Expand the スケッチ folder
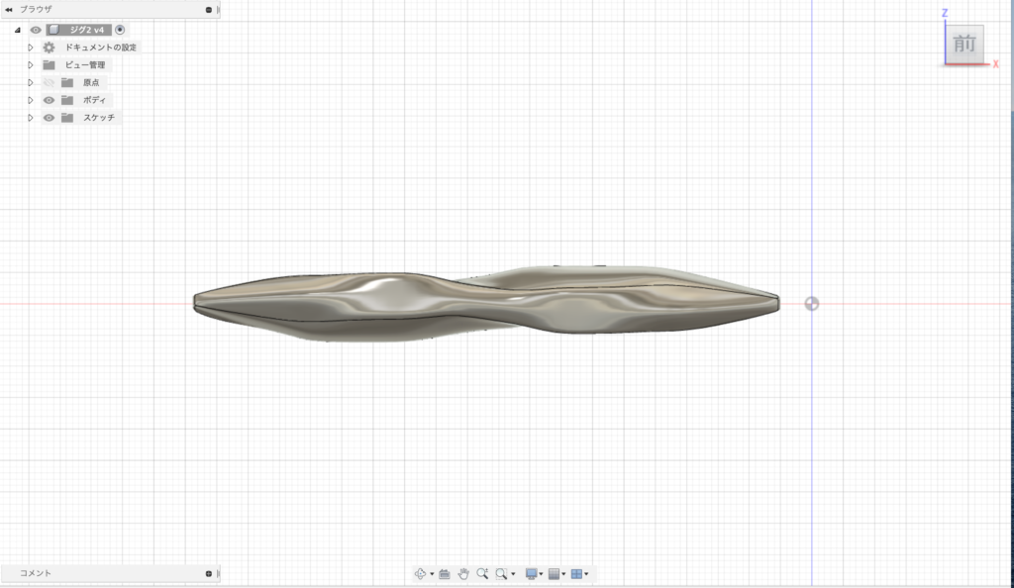1014x588 pixels. (x=31, y=118)
